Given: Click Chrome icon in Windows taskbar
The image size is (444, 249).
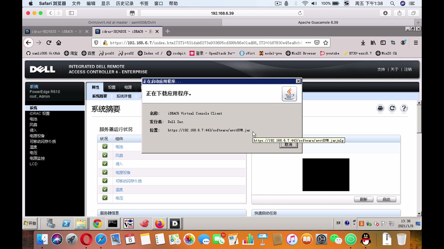Looking at the screenshot, I should [x=97, y=223].
